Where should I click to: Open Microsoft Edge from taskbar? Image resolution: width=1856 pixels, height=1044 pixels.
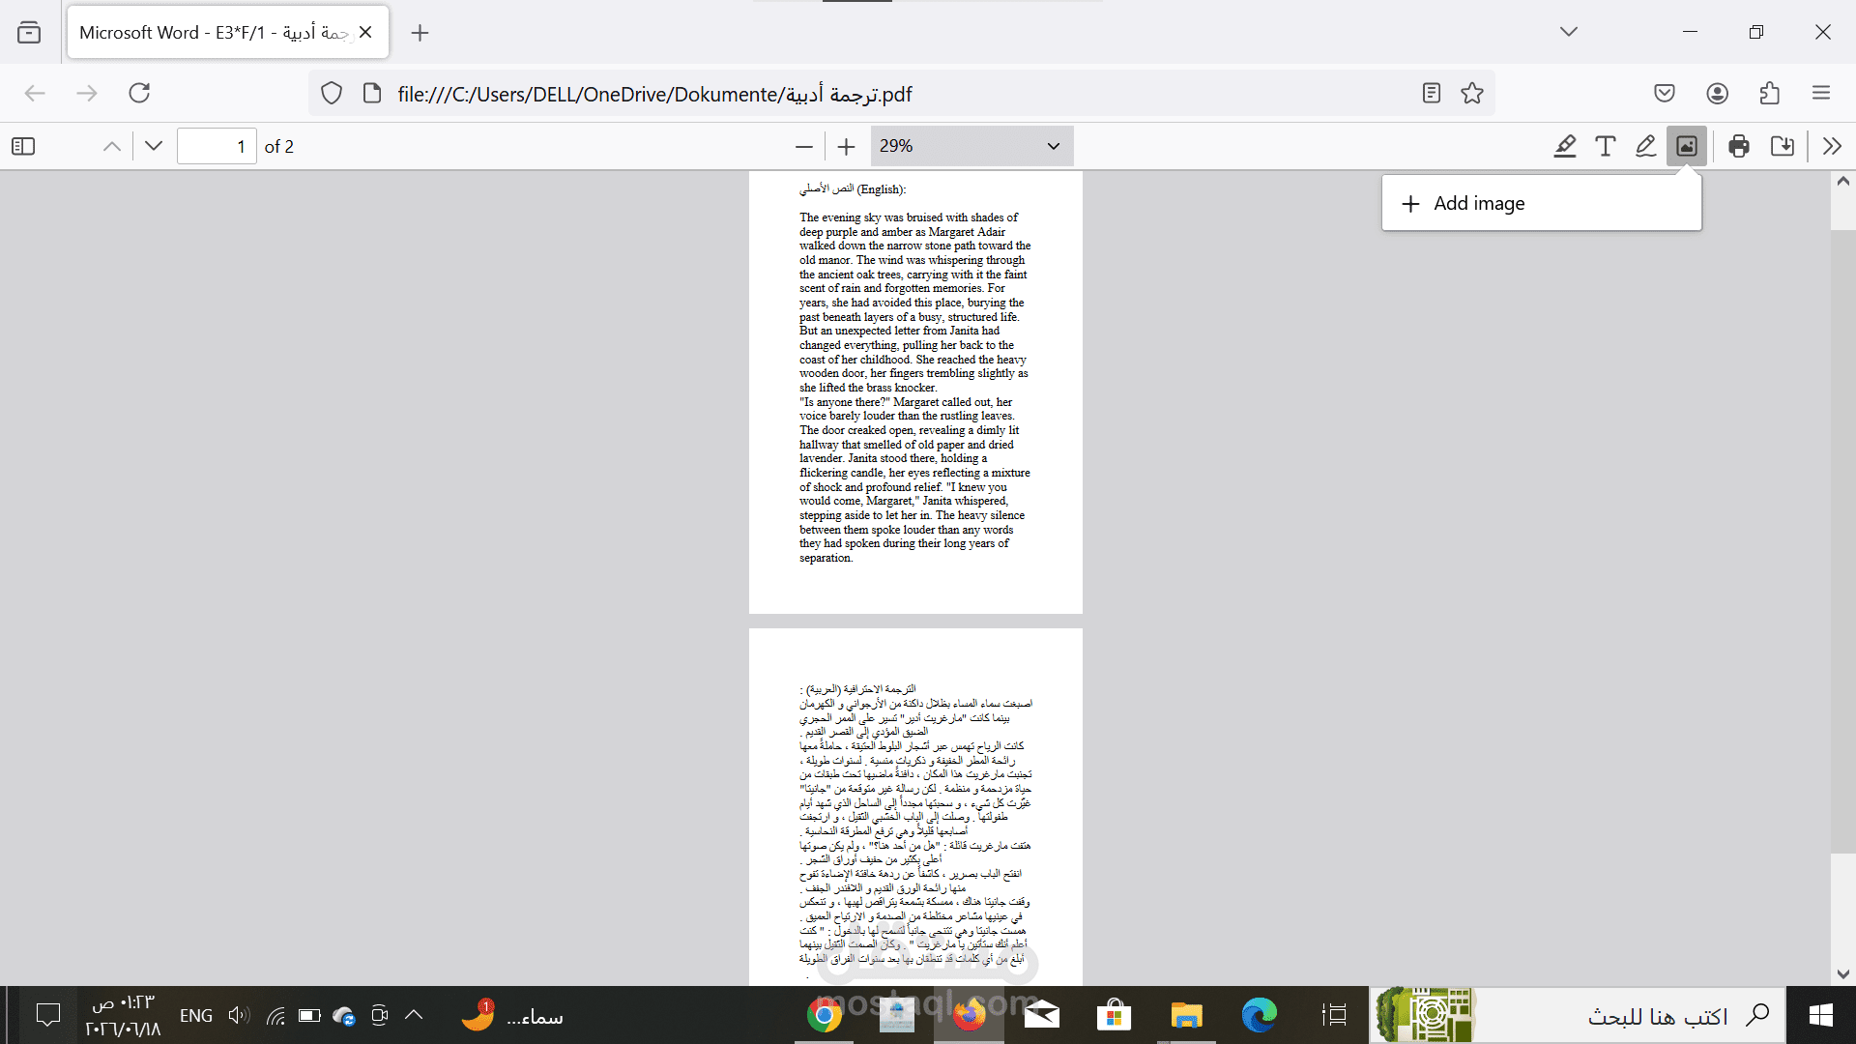1260,1015
